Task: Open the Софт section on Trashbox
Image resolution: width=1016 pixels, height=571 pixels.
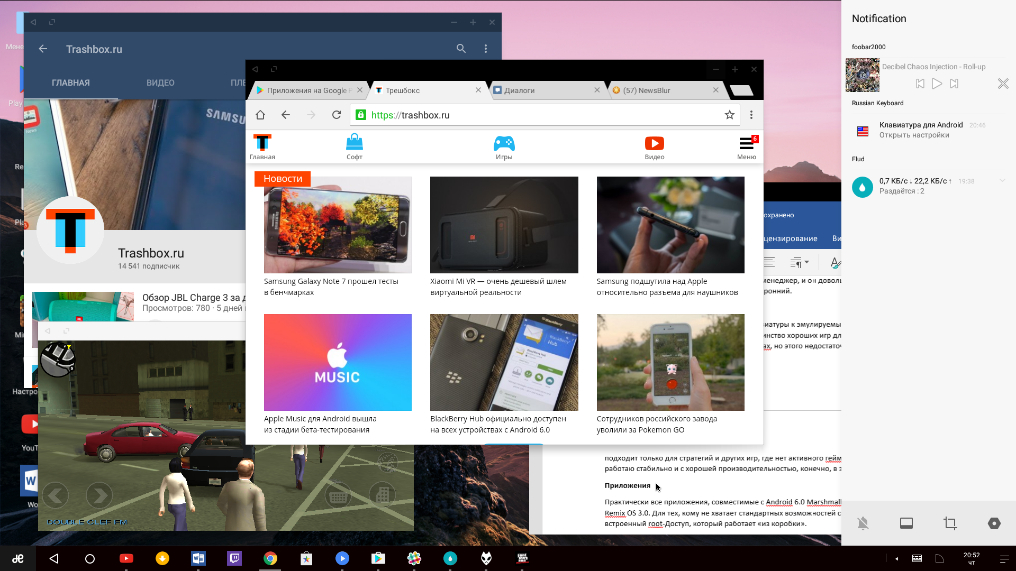Action: pyautogui.click(x=355, y=147)
